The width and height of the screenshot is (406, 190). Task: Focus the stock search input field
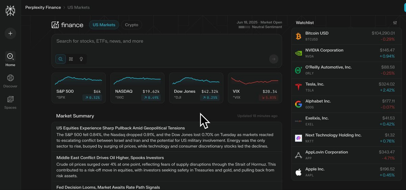(166, 41)
